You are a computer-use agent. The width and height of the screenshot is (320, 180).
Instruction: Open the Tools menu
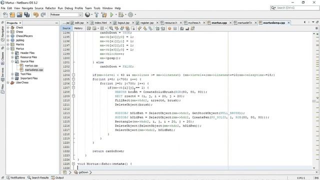(x=97, y=8)
